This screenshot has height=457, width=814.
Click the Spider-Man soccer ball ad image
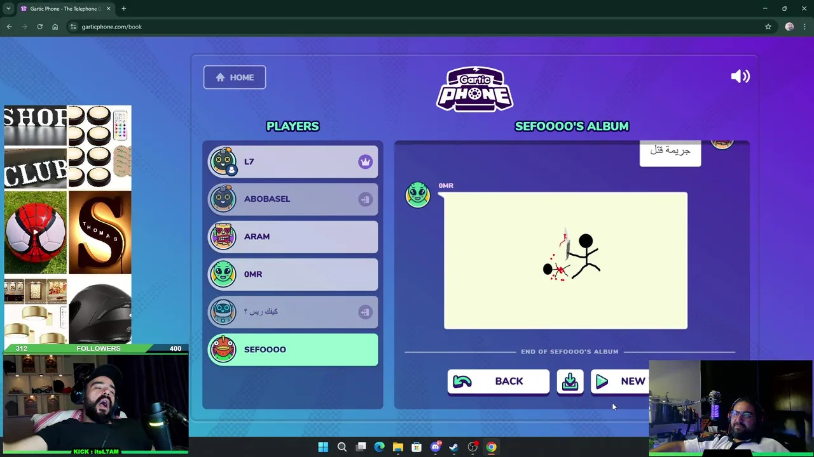tap(35, 233)
